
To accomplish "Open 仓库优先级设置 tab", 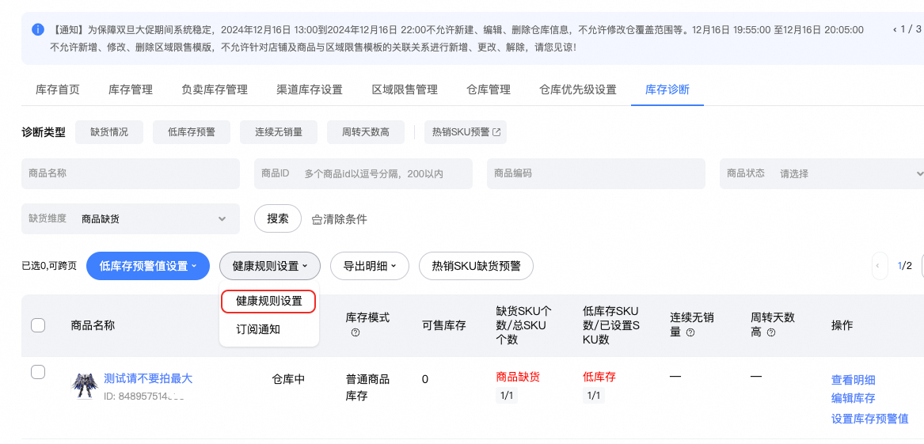I will pos(578,89).
